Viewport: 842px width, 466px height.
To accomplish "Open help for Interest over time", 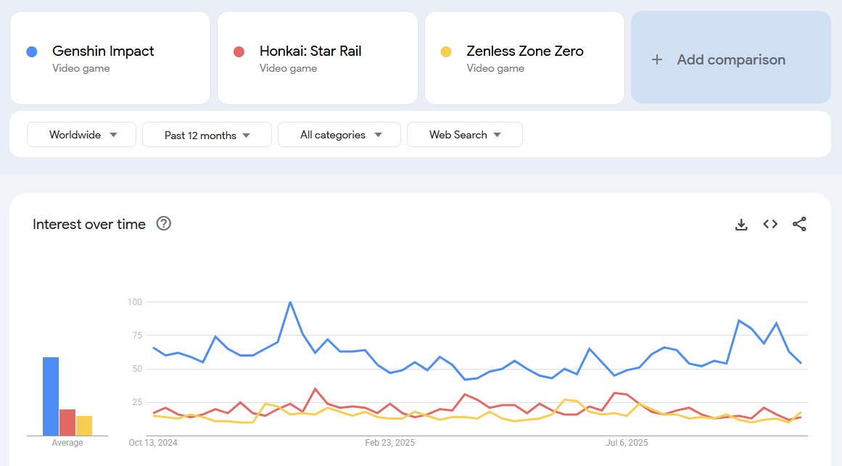I will (164, 224).
